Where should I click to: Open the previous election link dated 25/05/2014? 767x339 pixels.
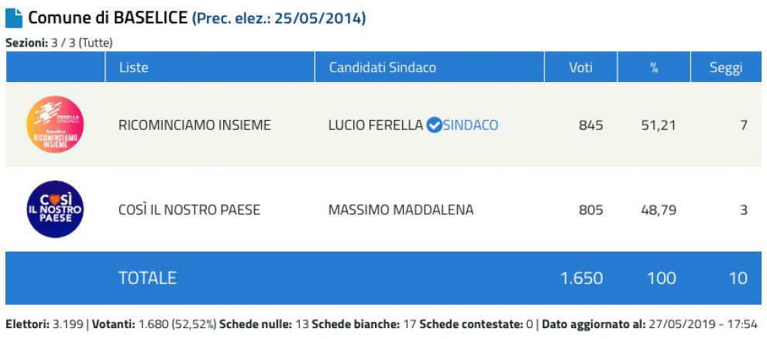[x=279, y=18]
